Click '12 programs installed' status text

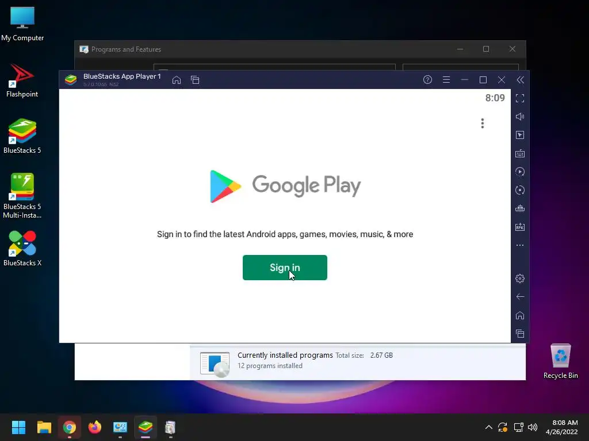click(x=270, y=366)
